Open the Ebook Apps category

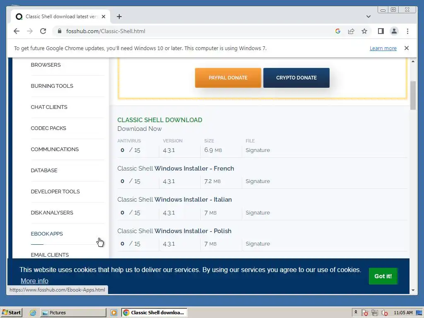pyautogui.click(x=47, y=234)
